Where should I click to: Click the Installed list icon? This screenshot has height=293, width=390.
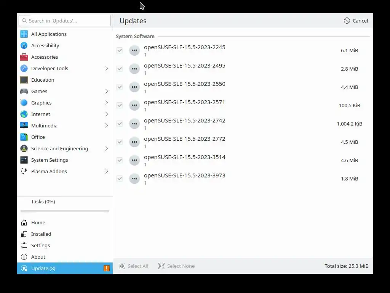coord(24,234)
